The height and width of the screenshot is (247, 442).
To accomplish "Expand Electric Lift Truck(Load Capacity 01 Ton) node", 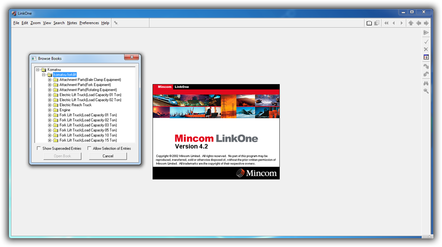I will pyautogui.click(x=50, y=95).
